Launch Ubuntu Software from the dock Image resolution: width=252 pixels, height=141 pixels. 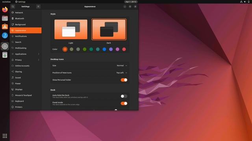coord(5,27)
